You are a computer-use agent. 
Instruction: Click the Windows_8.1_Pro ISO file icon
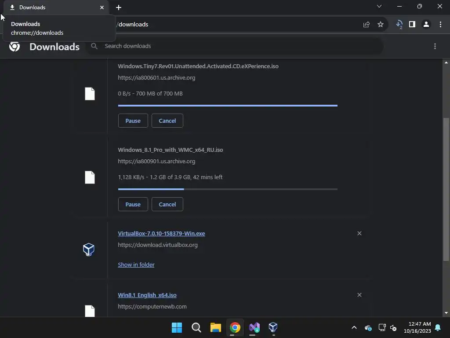coord(90,177)
